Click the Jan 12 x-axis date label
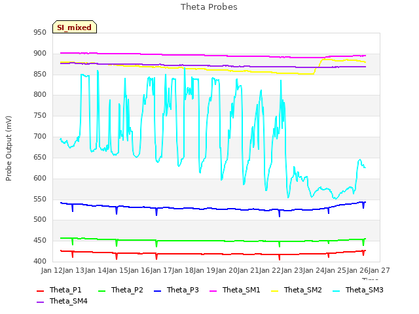 (x=52, y=270)
